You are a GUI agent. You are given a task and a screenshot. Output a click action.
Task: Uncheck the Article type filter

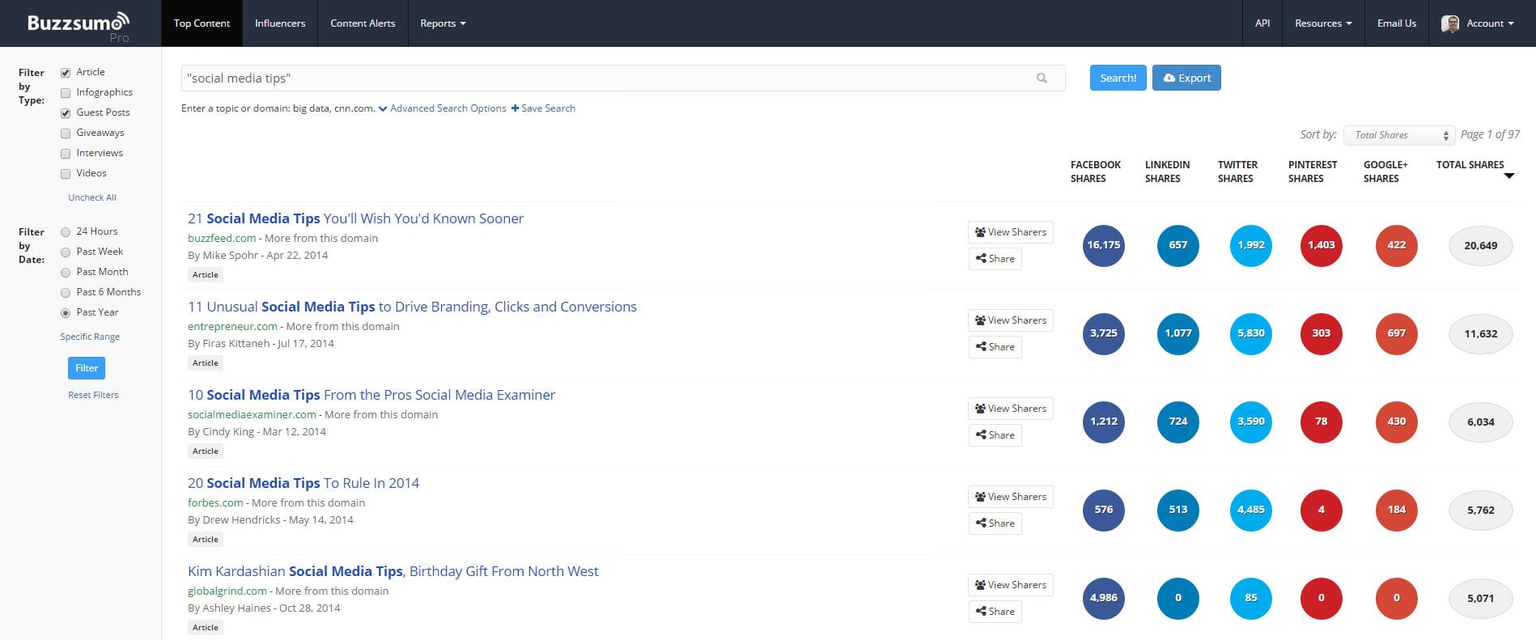[66, 73]
